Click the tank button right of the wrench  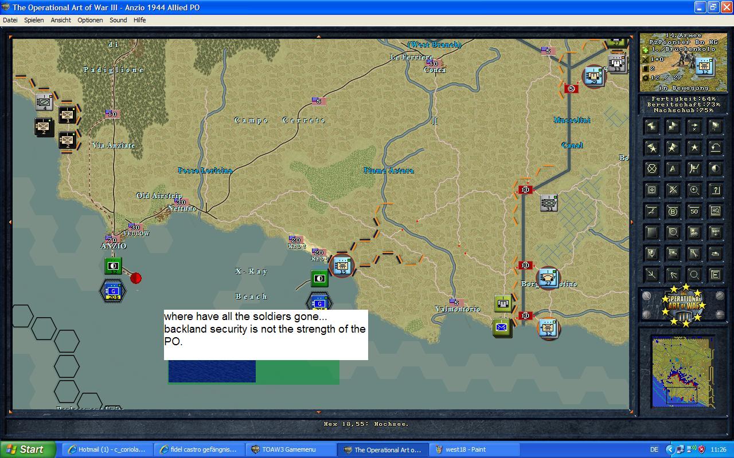point(715,254)
